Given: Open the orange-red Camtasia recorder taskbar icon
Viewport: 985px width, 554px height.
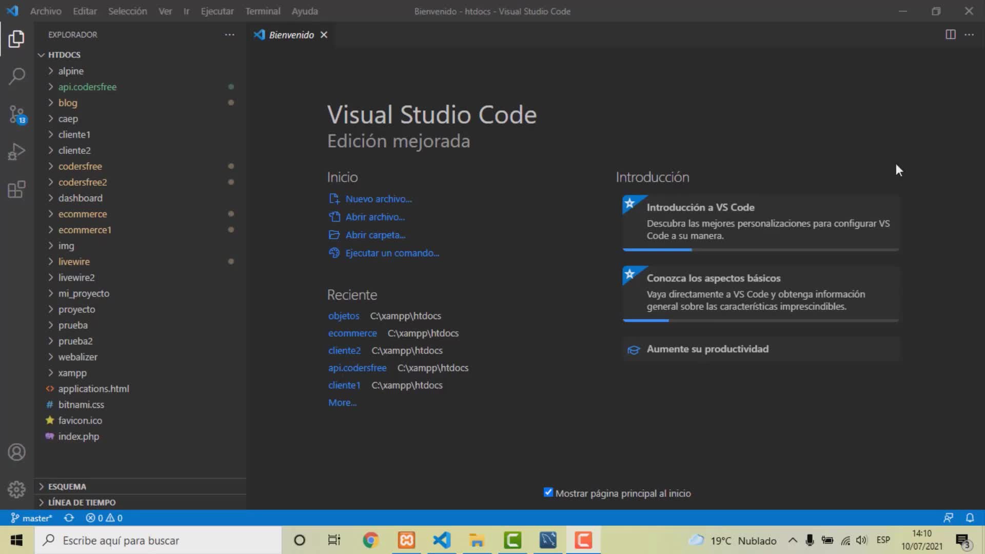Looking at the screenshot, I should [x=583, y=540].
